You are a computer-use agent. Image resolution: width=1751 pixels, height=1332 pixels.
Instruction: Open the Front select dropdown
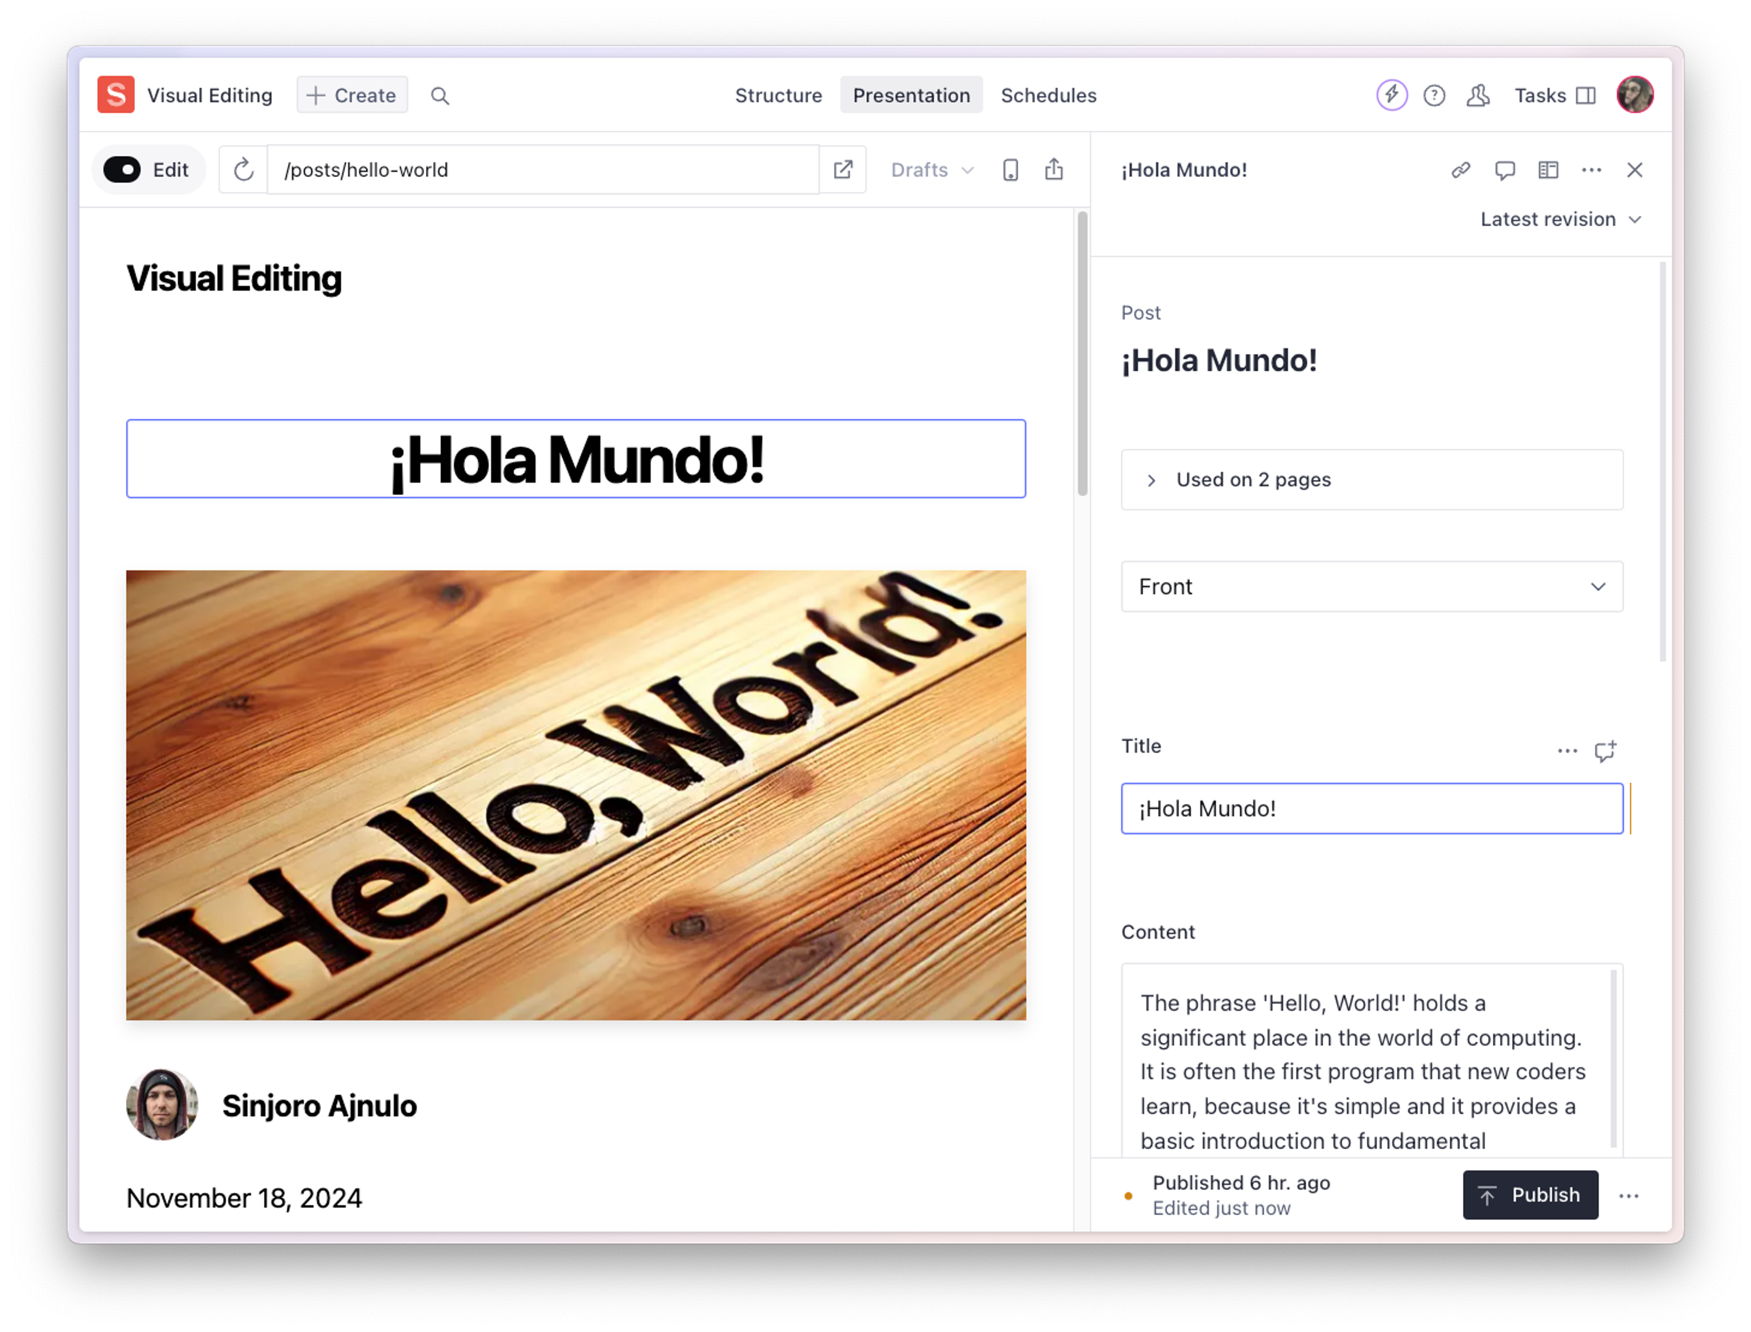pyautogui.click(x=1371, y=587)
